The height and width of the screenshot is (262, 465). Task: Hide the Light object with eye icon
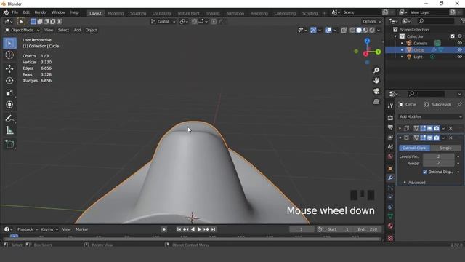[459, 57]
